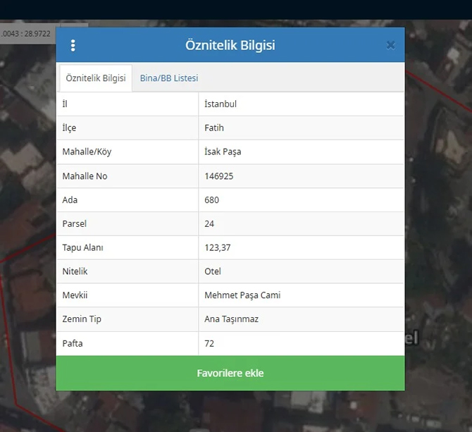472x432 pixels.
Task: Click the Pafta value 72
Action: coord(209,343)
